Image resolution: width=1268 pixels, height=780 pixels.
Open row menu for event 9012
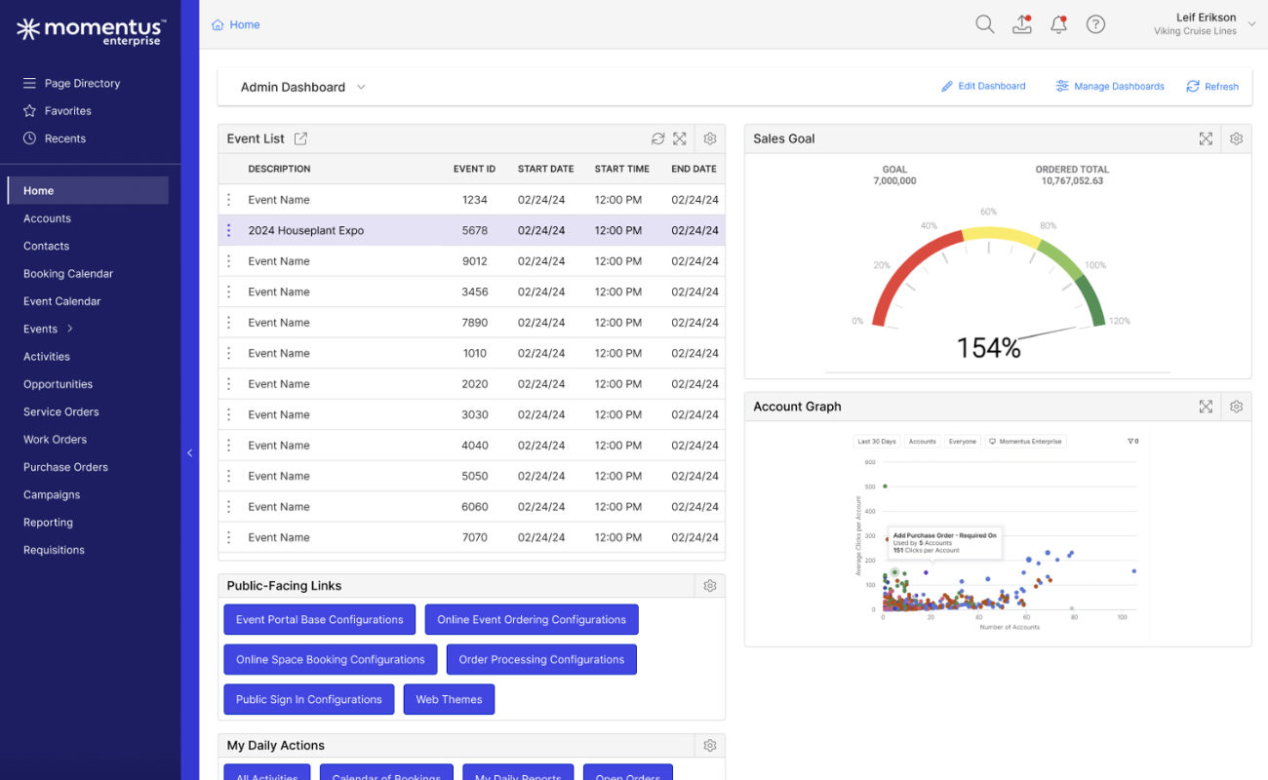tap(229, 261)
